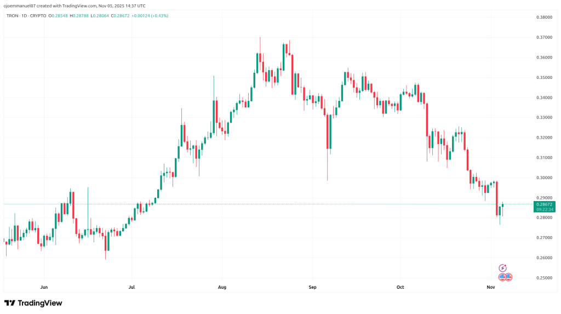Click the Nov label on time axis
The width and height of the screenshot is (561, 314).
click(x=491, y=287)
